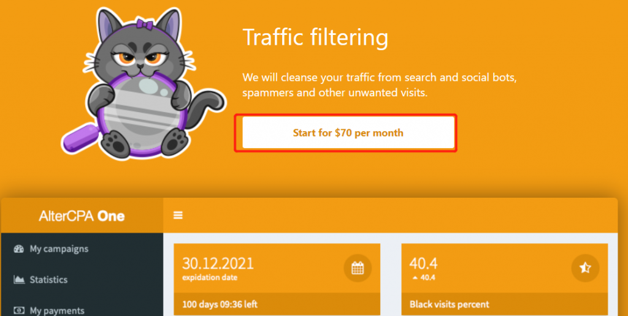Click the small up-triangle 40.4 change indicator
Screen dimensions: 628x316
point(422,277)
